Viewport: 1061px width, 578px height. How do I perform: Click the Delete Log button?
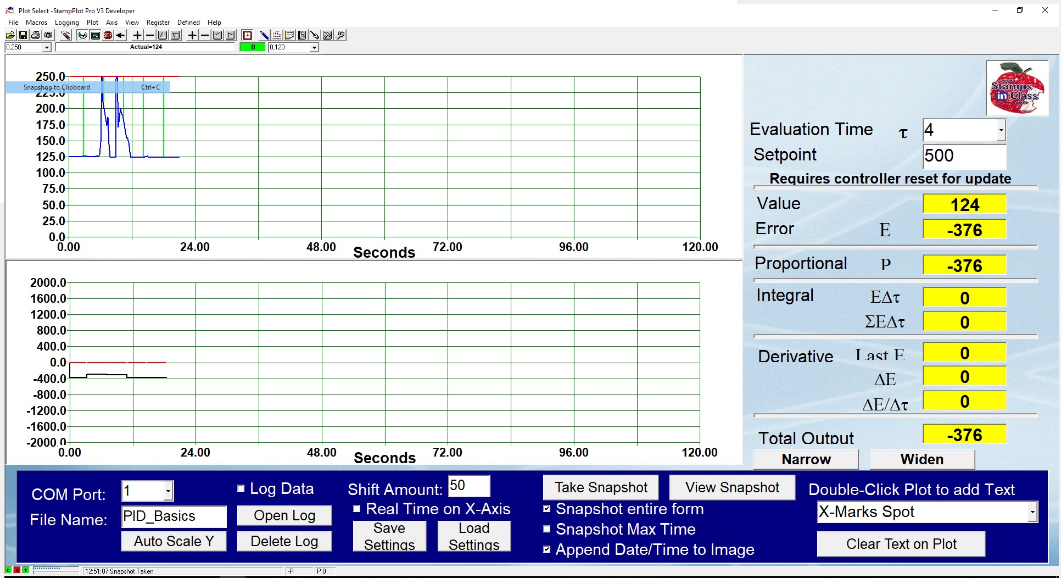pos(284,541)
